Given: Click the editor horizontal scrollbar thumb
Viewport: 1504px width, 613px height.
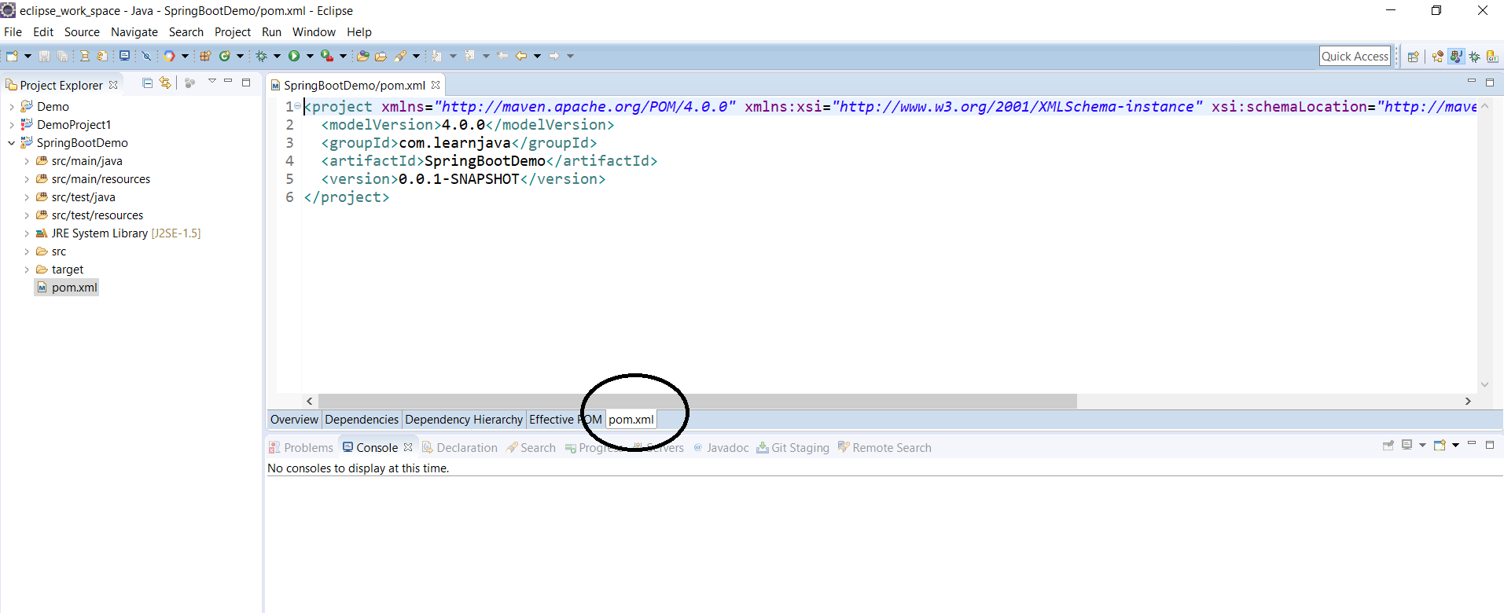Looking at the screenshot, I should 697,401.
